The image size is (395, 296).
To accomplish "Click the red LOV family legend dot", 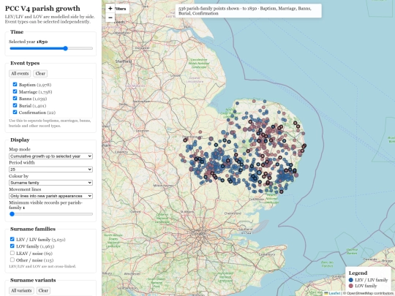I will [x=350, y=286].
